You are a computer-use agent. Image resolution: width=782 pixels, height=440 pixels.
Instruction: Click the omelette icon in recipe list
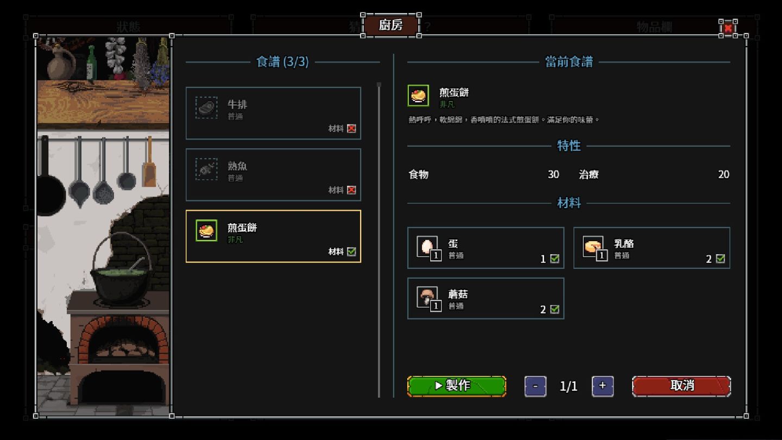[206, 231]
